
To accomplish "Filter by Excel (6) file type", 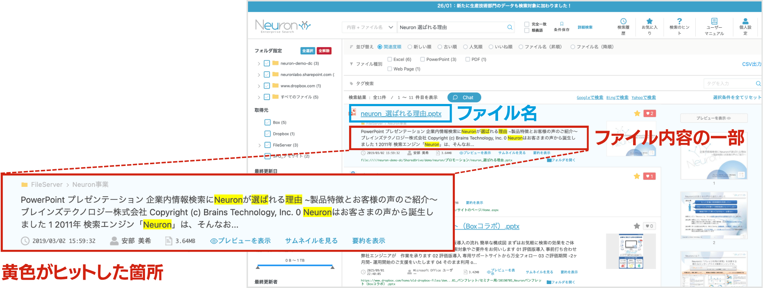I will pyautogui.click(x=389, y=59).
